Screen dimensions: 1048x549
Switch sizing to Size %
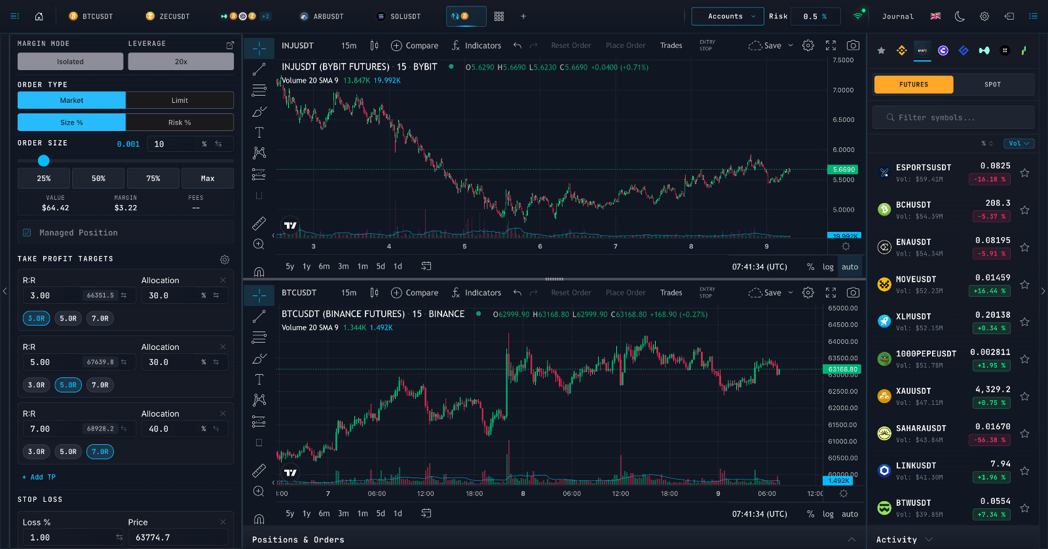[71, 123]
